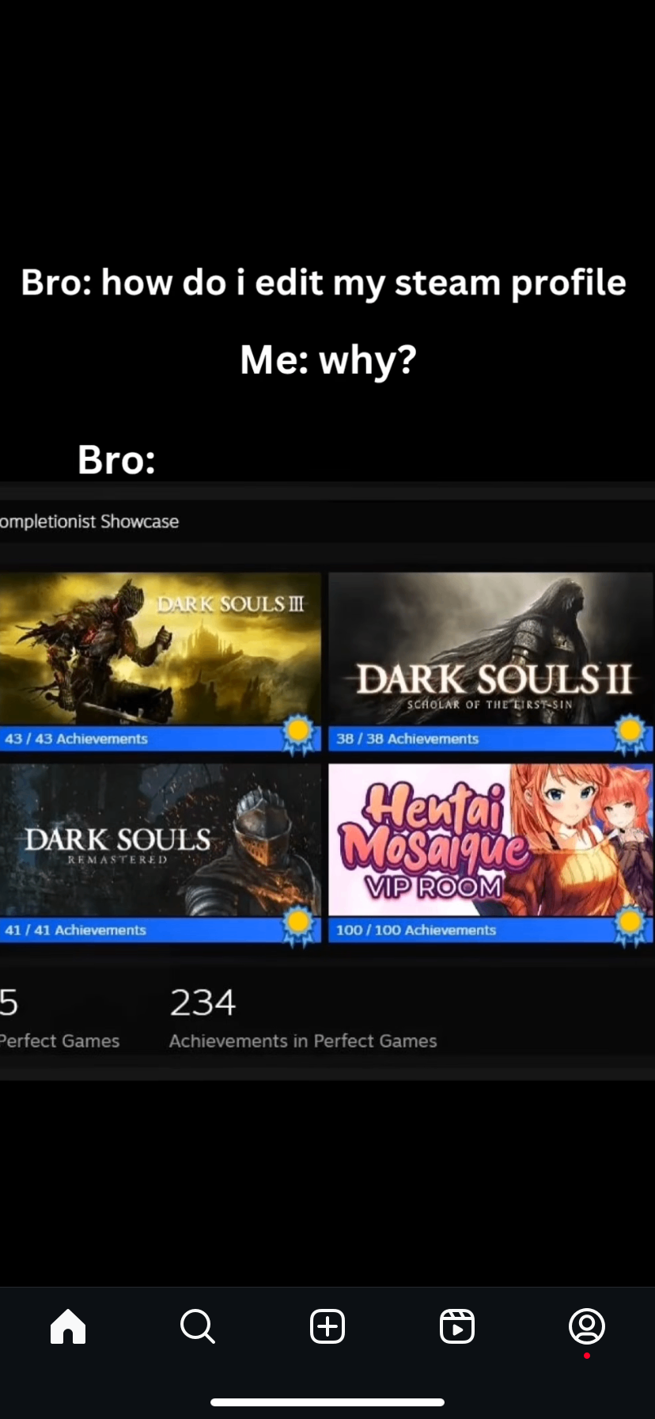
Task: Click the perfect-game ribbon badge on Dark Souls III
Action: 298,735
